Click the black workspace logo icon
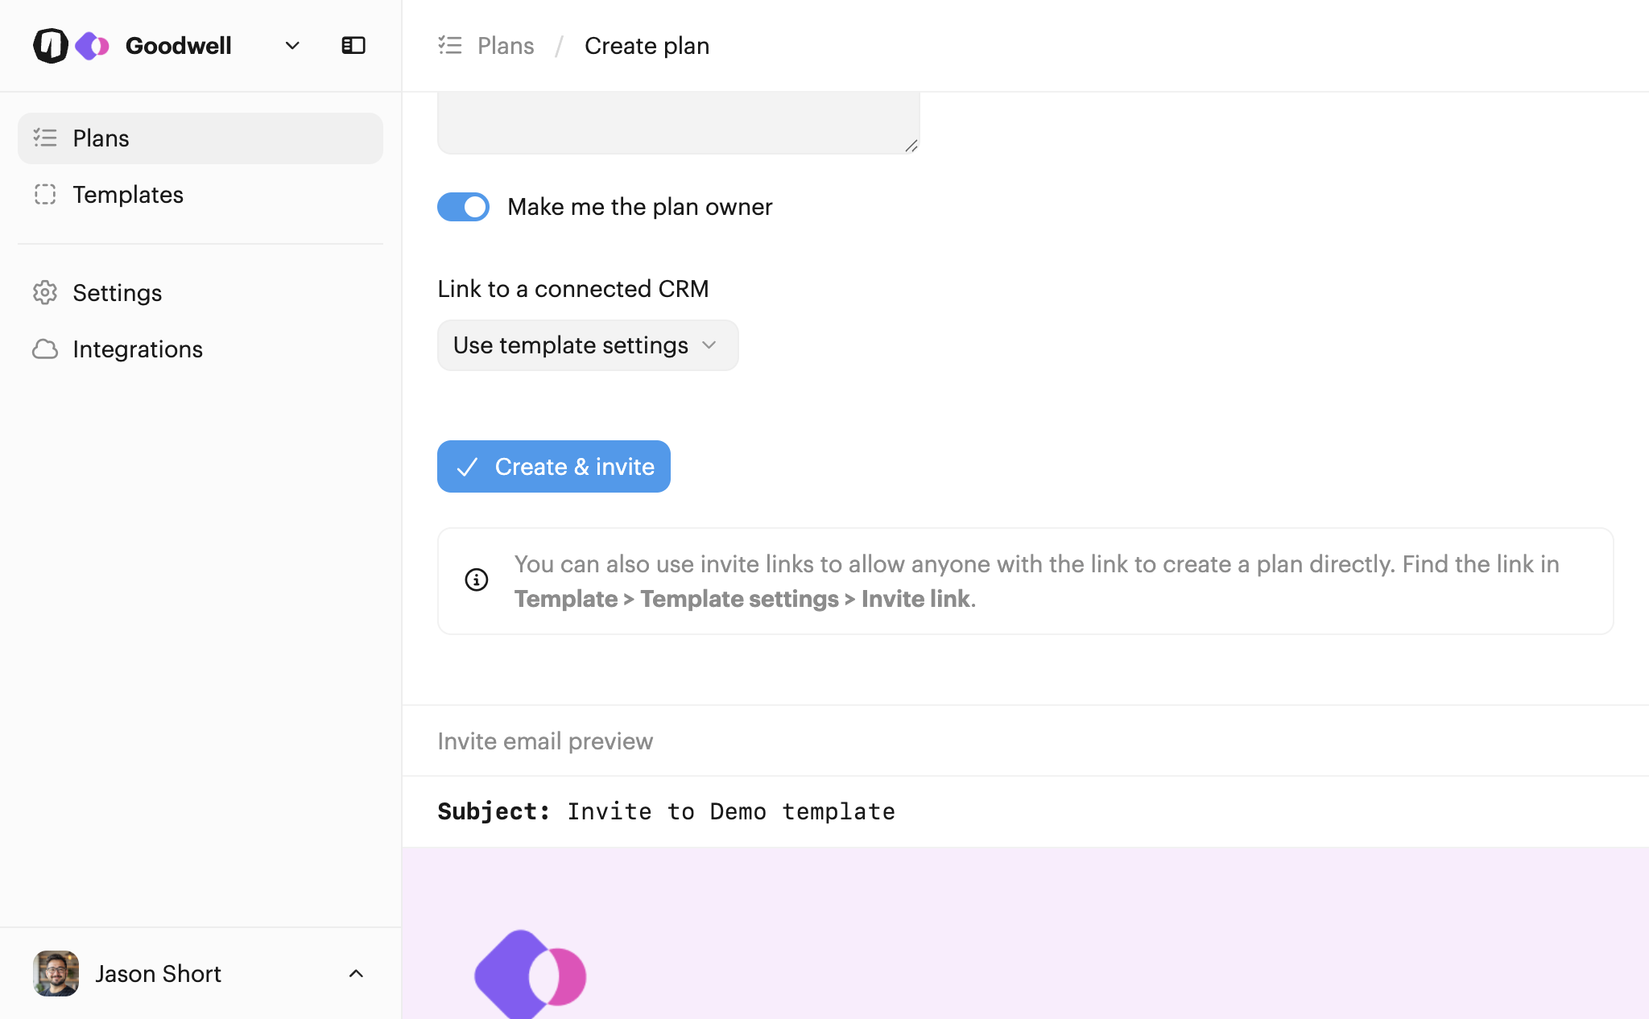The width and height of the screenshot is (1649, 1019). [50, 46]
